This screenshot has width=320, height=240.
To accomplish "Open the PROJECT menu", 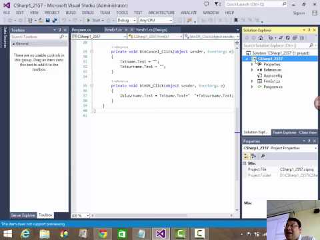I will point(52,13).
